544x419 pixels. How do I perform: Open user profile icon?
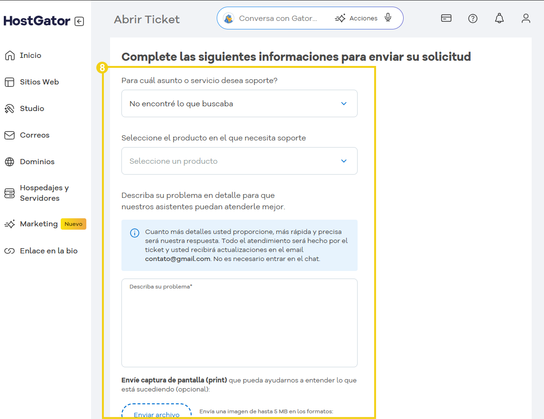tap(526, 19)
